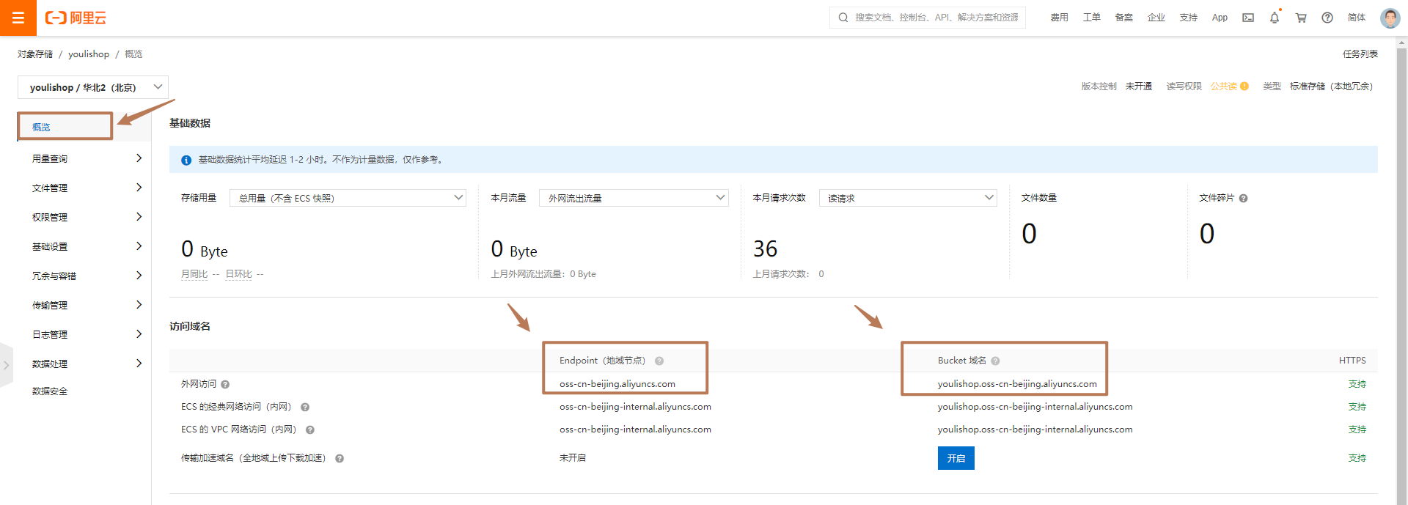Open the 本月请求次数 读请求 dropdown
The width and height of the screenshot is (1408, 505).
point(908,198)
